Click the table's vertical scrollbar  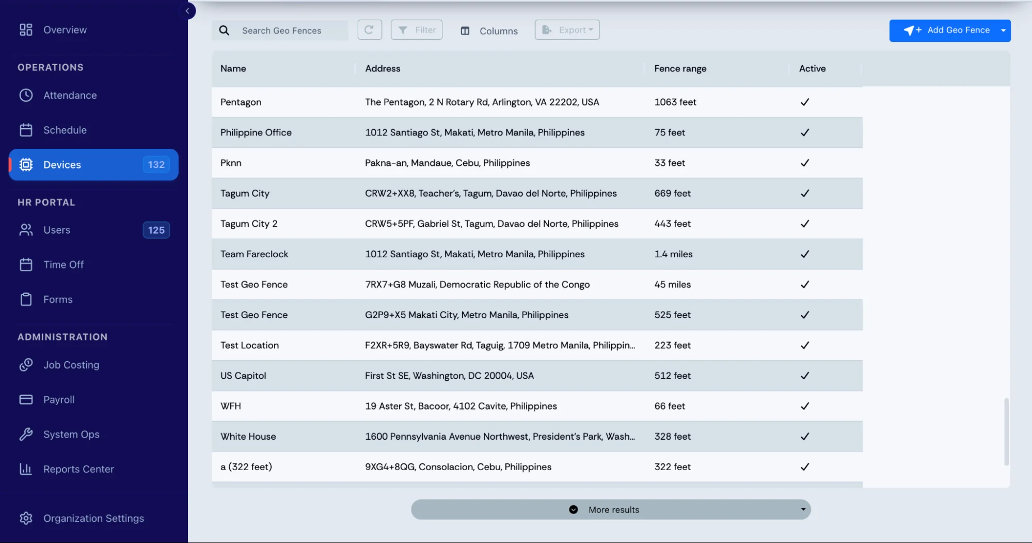pyautogui.click(x=1006, y=431)
